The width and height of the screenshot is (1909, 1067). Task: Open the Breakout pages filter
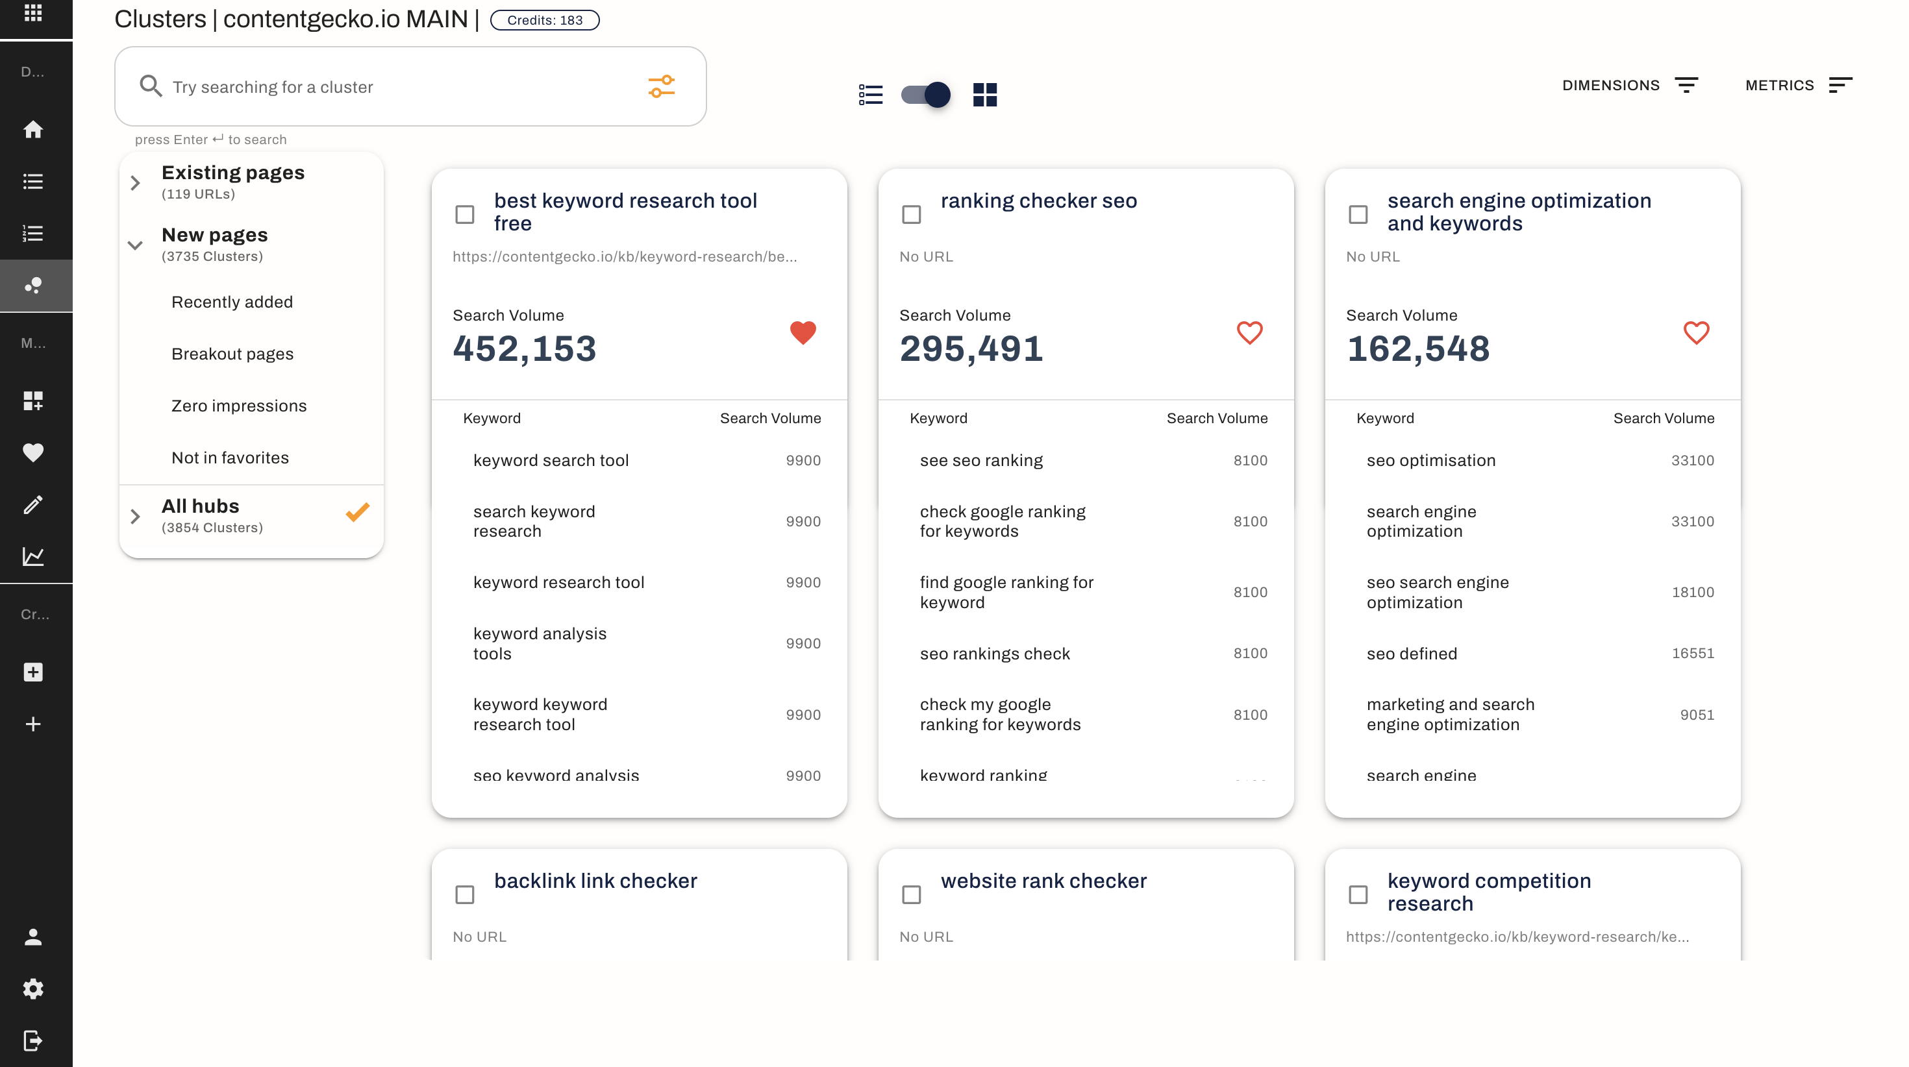[x=232, y=354]
